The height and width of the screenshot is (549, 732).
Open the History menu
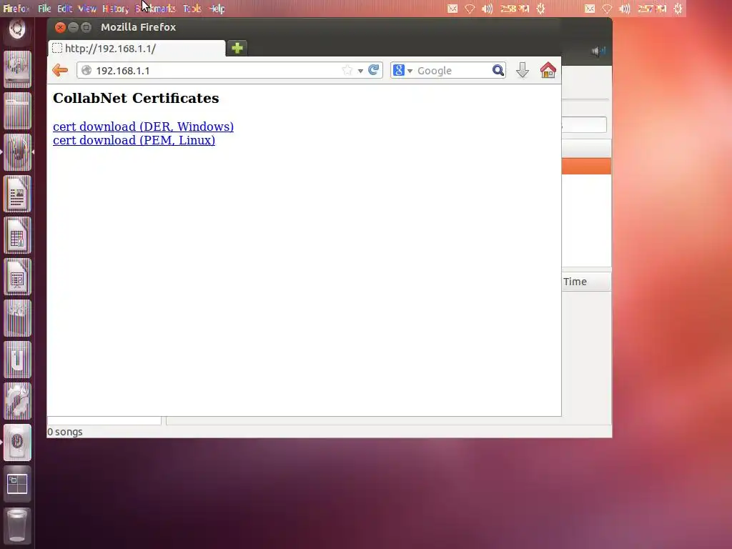click(115, 9)
